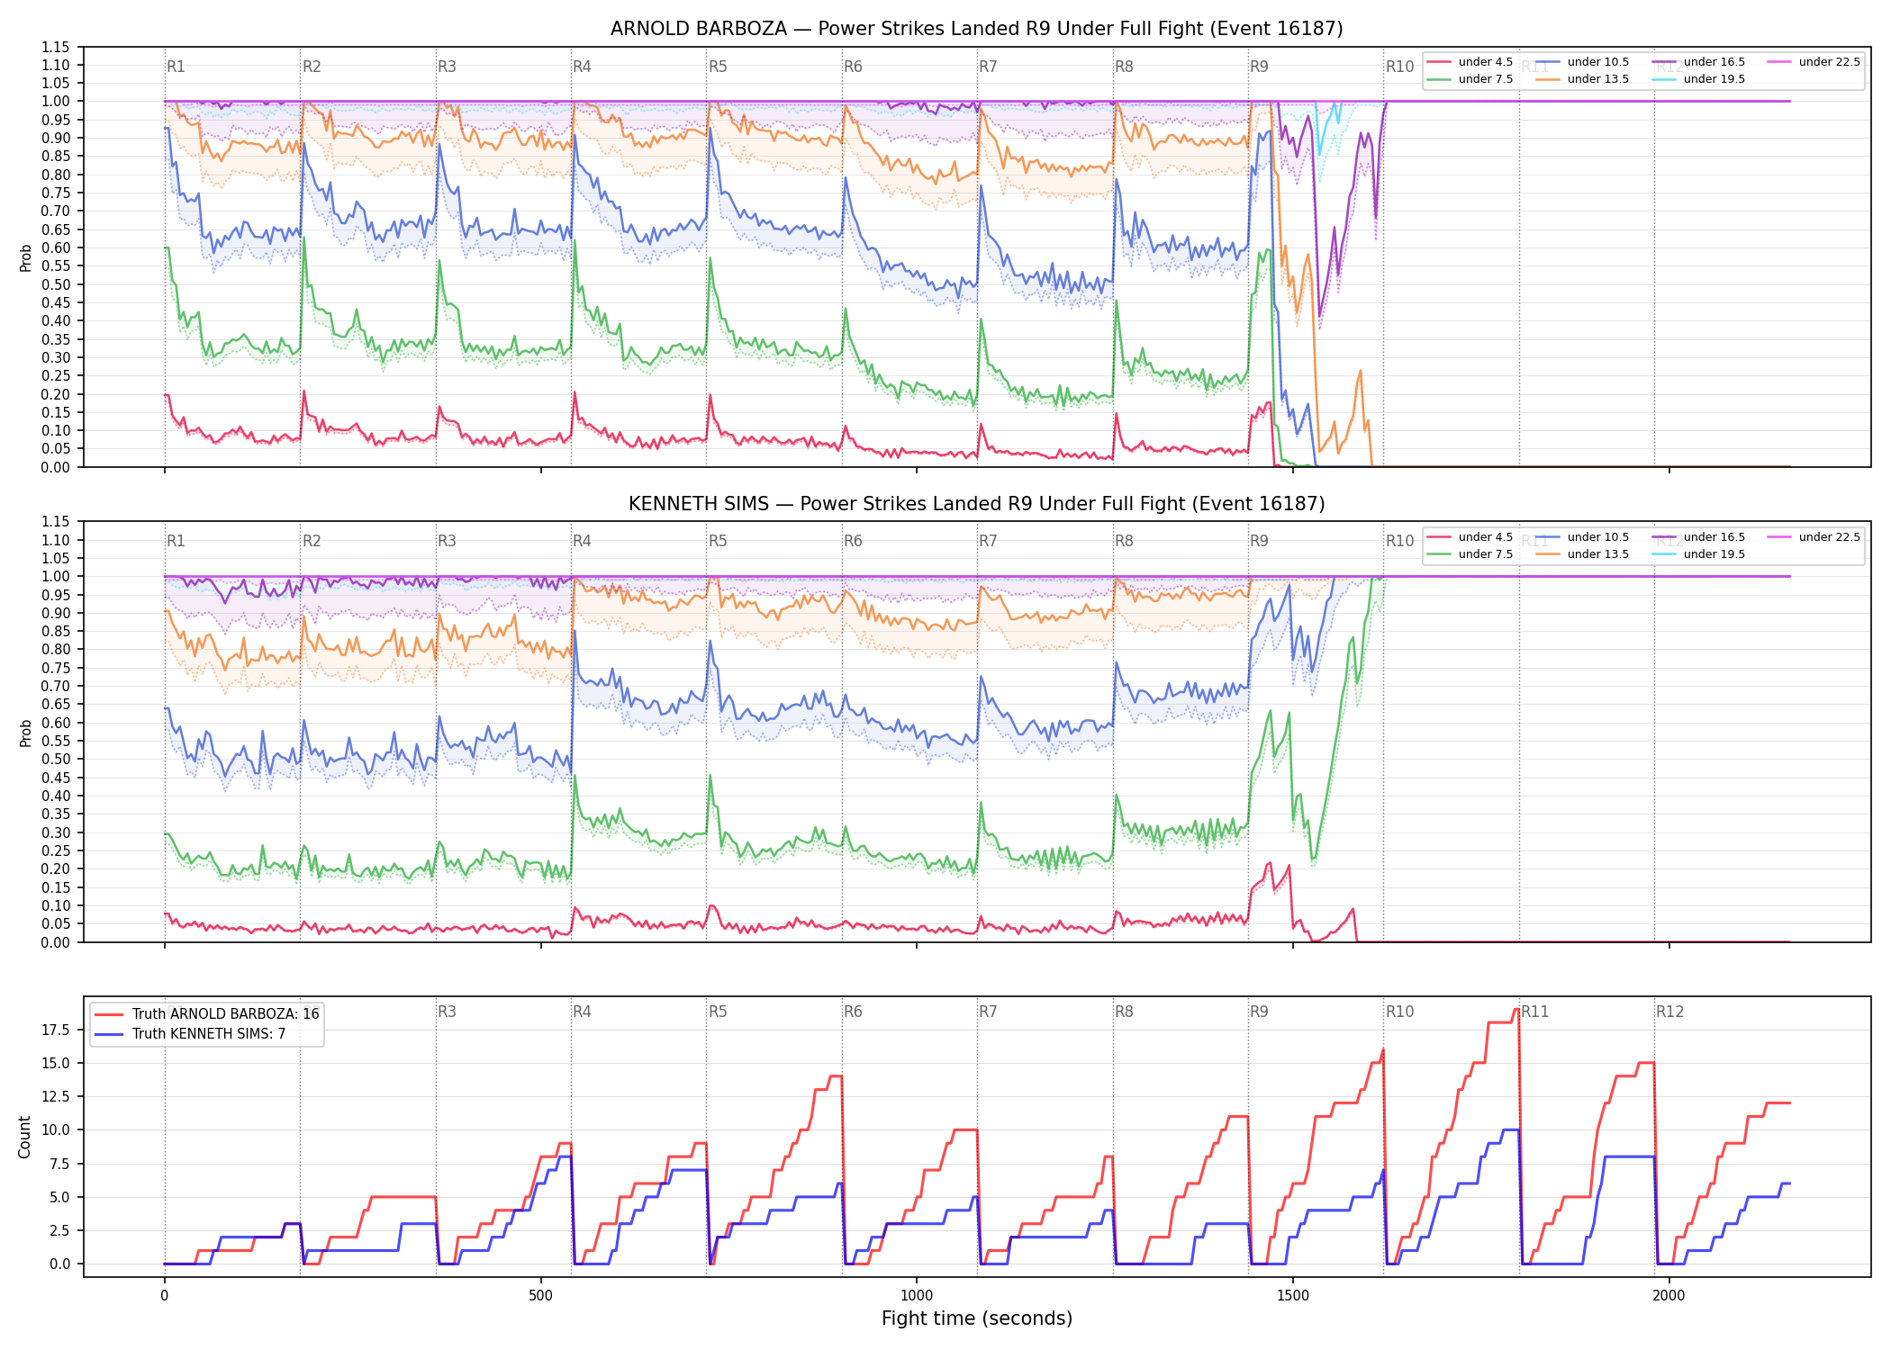Click the R5 round marker in Sims chart
Image resolution: width=1891 pixels, height=1350 pixels.
[x=718, y=541]
